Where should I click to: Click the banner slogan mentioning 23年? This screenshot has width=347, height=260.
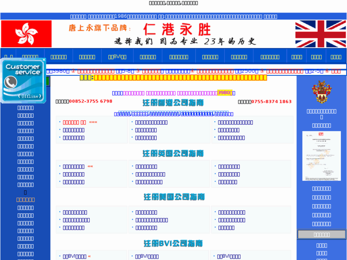tap(185, 41)
